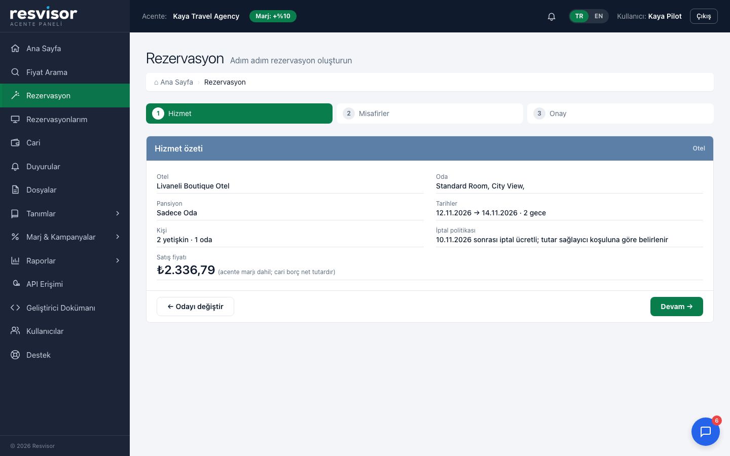Expand the Tanımlar submenu chevron

point(118,213)
